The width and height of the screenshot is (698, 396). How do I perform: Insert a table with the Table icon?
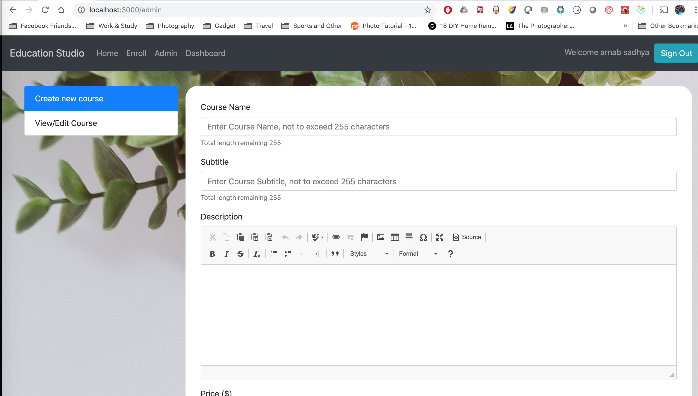pos(394,237)
